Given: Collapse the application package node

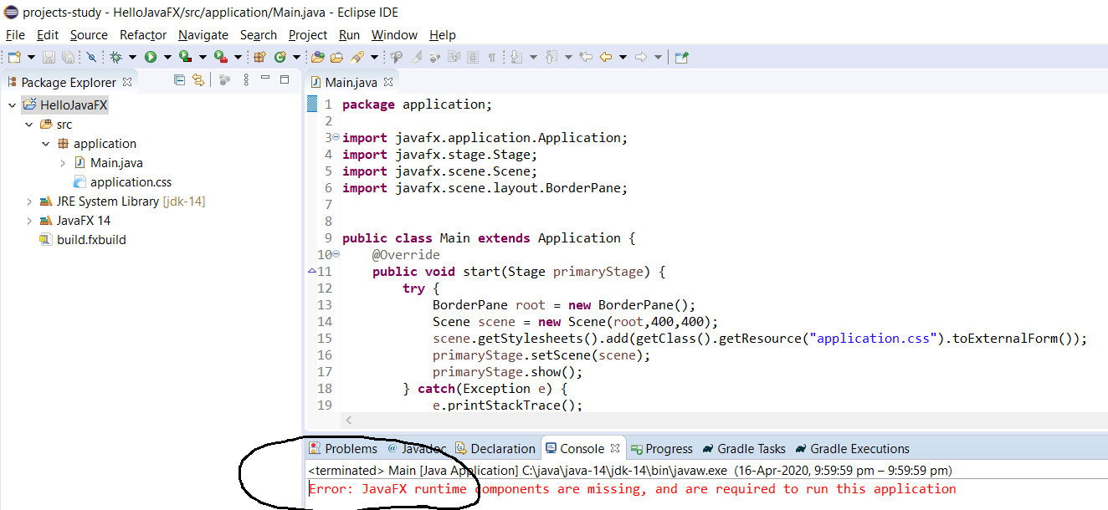Looking at the screenshot, I should tap(46, 144).
